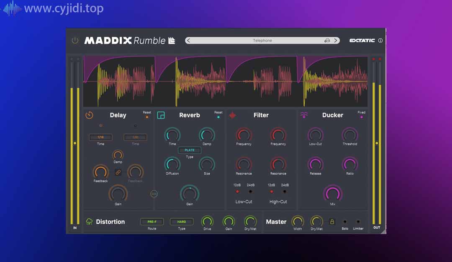Toggle the Master Solo switch
Image resolution: width=452 pixels, height=262 pixels.
coord(345,222)
